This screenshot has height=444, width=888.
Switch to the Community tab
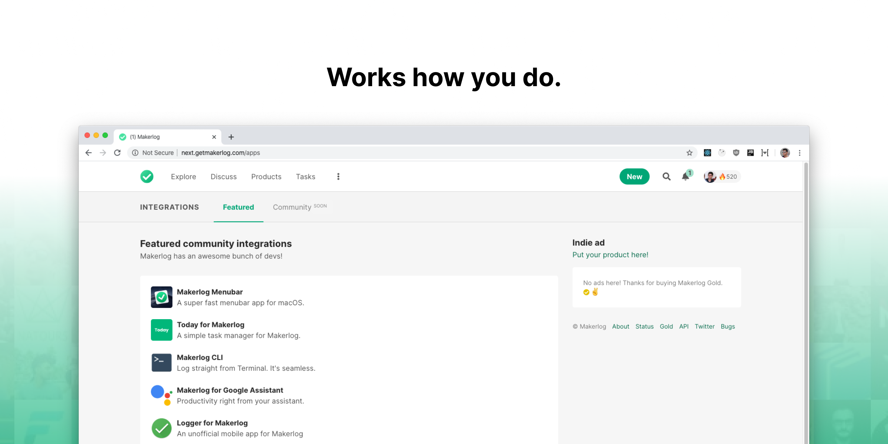point(292,207)
